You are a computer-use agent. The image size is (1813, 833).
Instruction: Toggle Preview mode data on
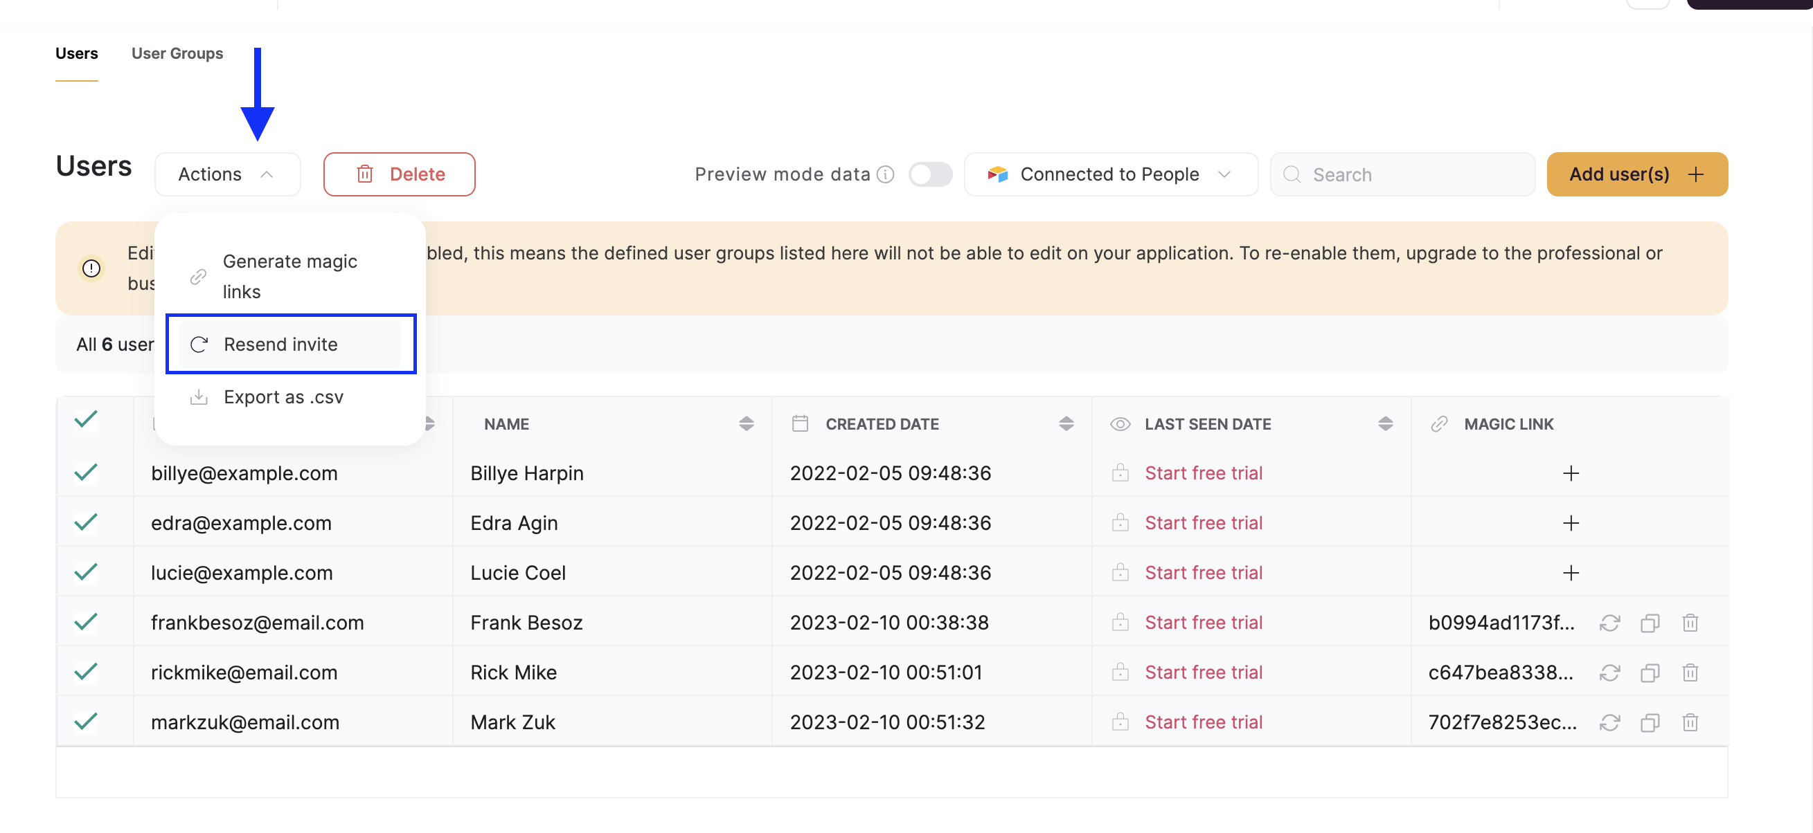pyautogui.click(x=931, y=174)
